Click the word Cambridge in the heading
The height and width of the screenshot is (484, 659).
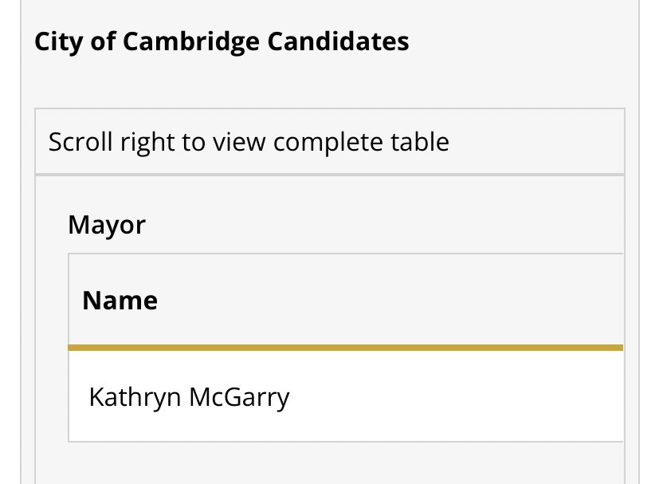tap(191, 42)
